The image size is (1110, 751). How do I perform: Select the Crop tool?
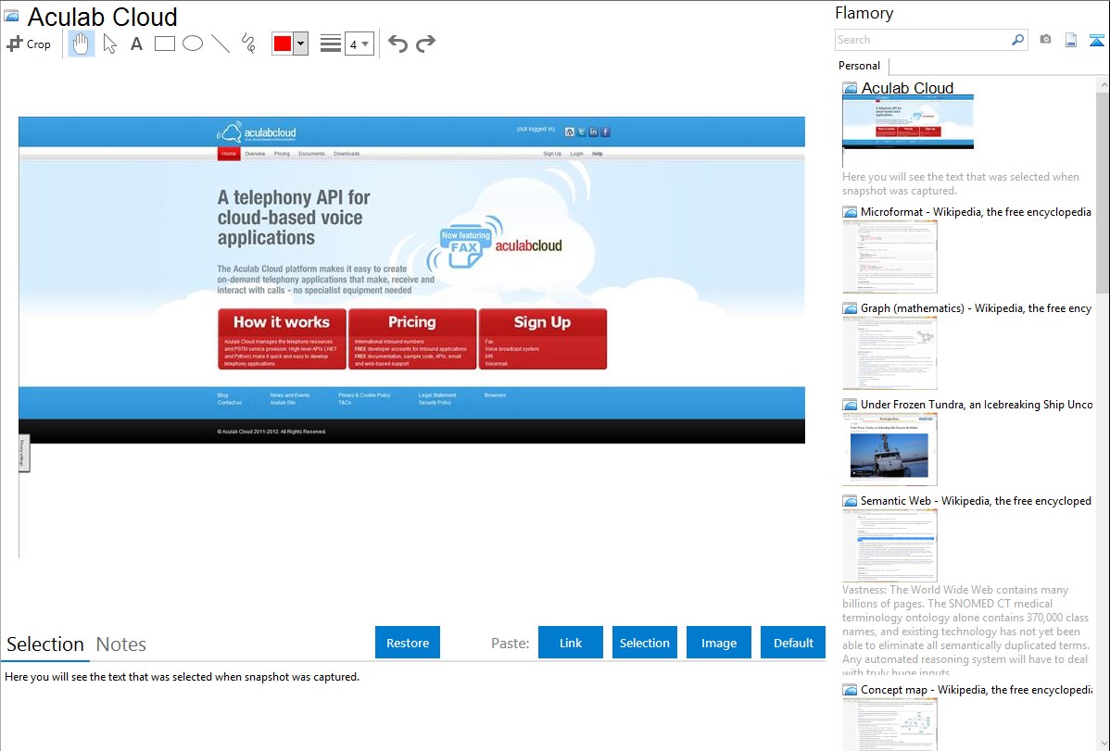pos(29,44)
